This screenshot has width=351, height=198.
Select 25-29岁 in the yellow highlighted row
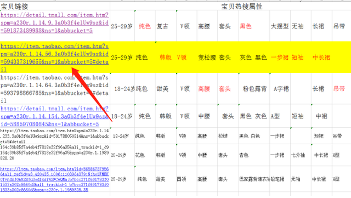point(122,58)
